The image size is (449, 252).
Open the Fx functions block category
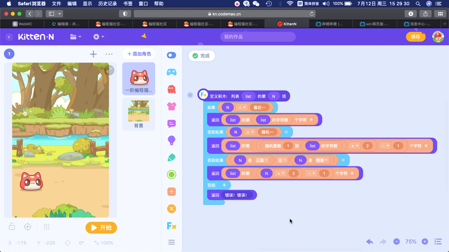[x=172, y=226]
